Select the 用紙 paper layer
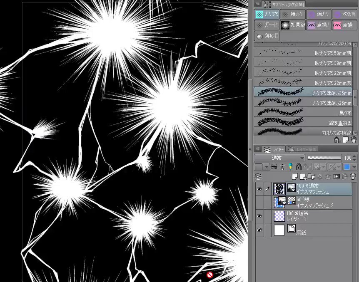The height and width of the screenshot is (282, 359). [x=312, y=230]
